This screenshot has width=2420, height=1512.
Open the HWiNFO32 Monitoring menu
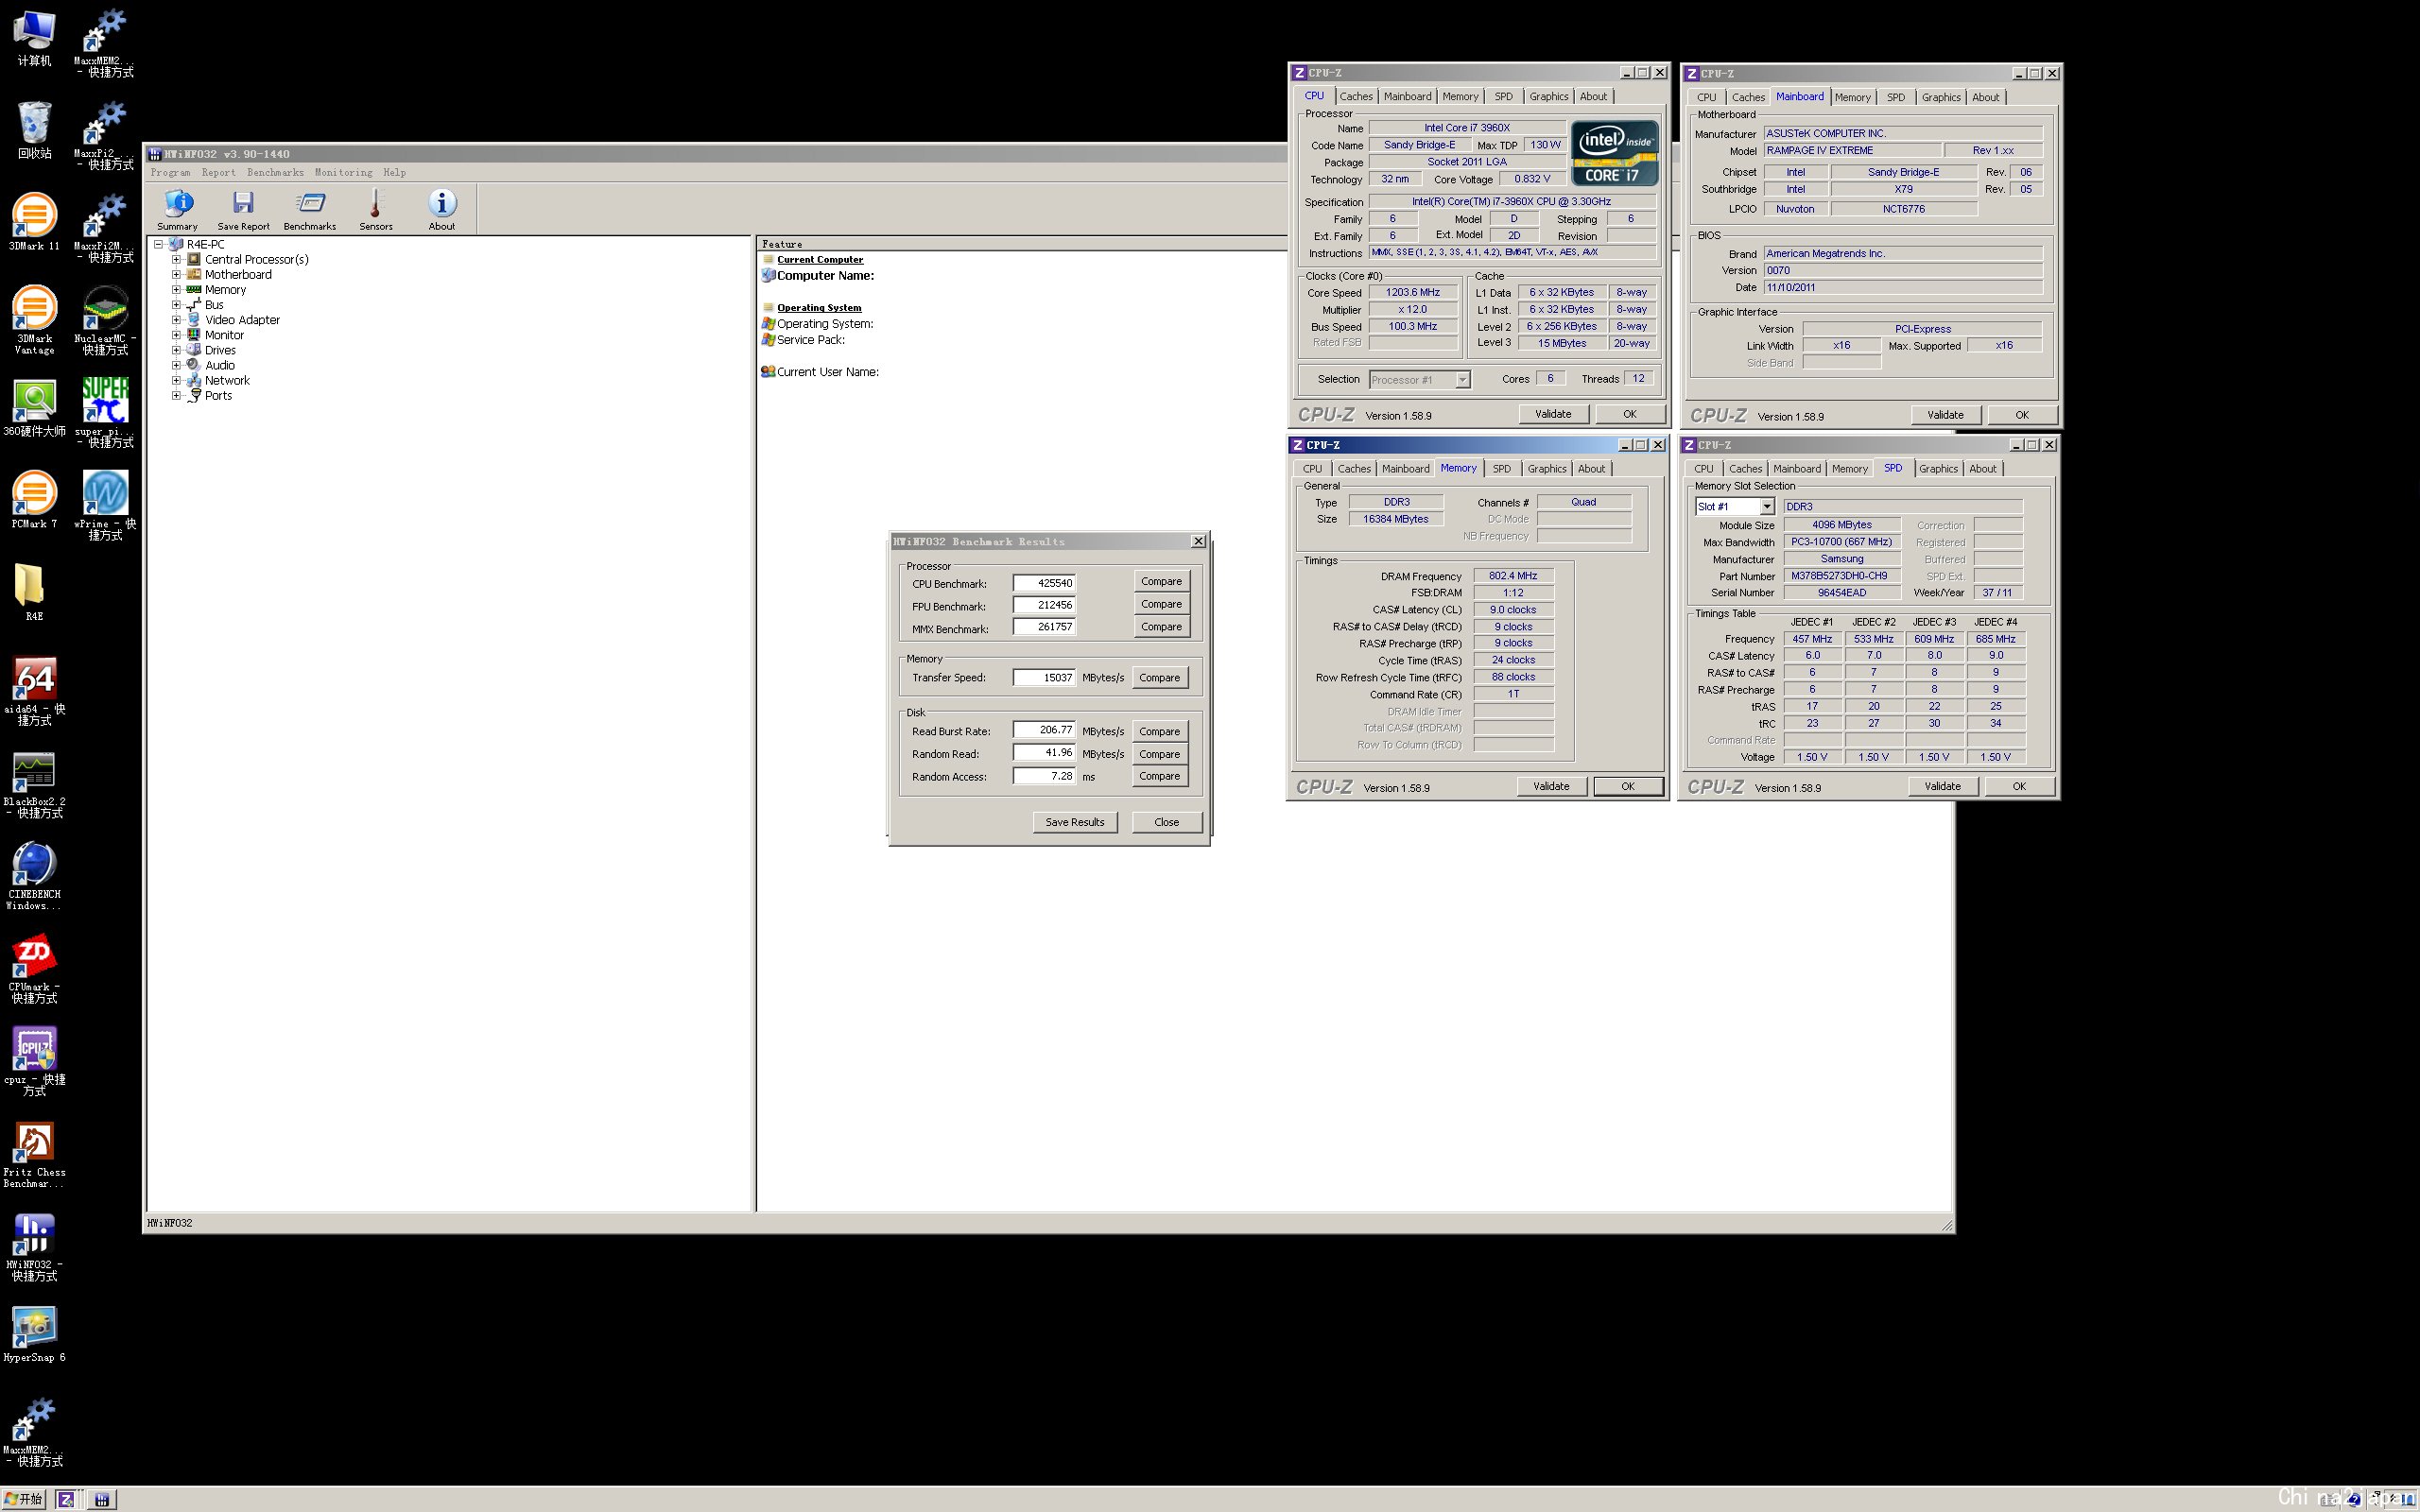point(343,172)
